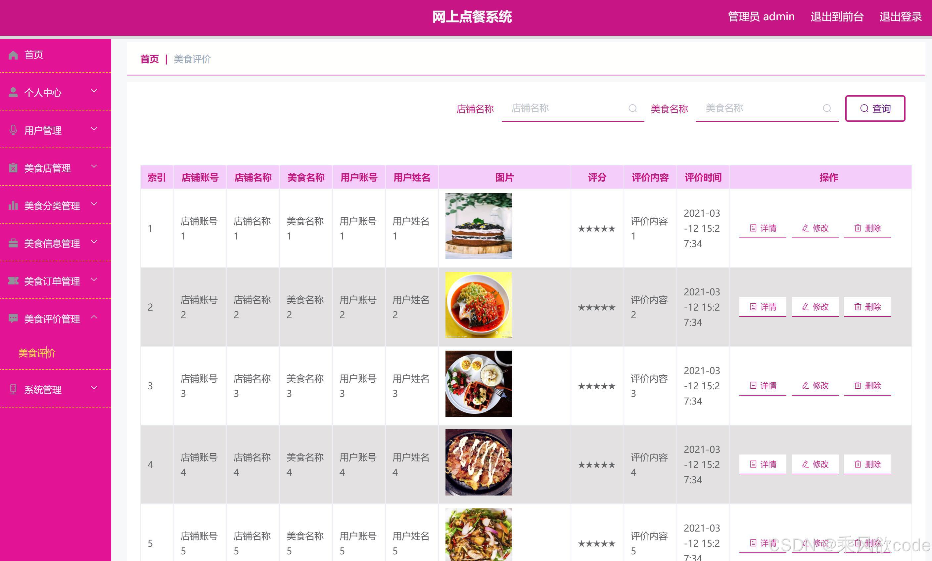Screen dimensions: 932x561
Task: Expand the 个人中心 chevron
Action: tap(94, 91)
